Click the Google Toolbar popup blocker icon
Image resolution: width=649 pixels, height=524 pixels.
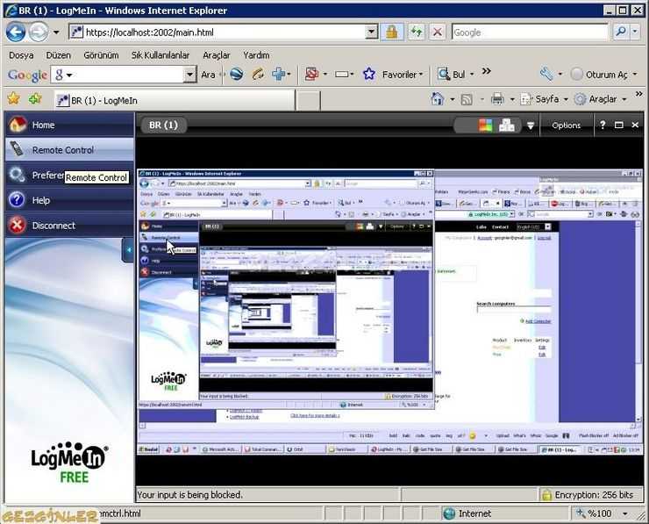[311, 74]
